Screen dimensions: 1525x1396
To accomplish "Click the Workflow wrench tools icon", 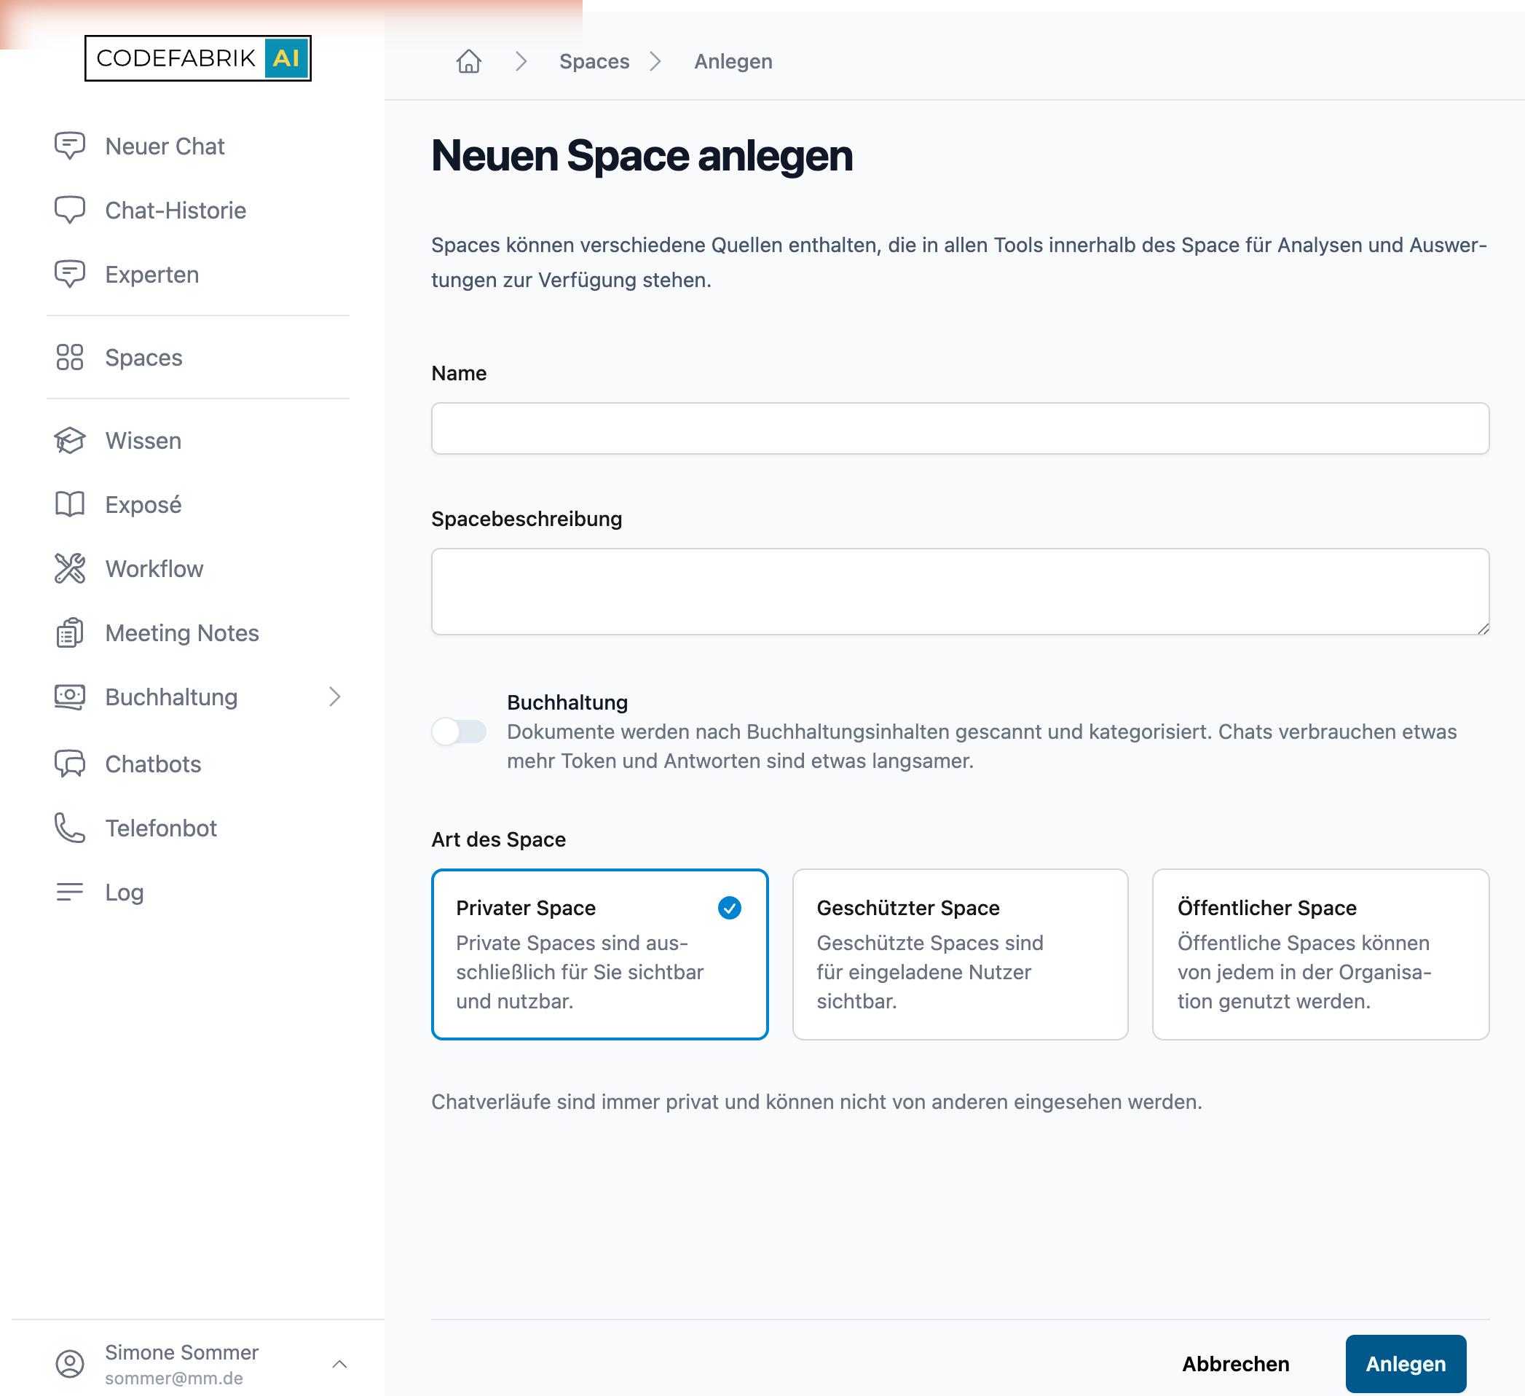I will click(x=70, y=568).
